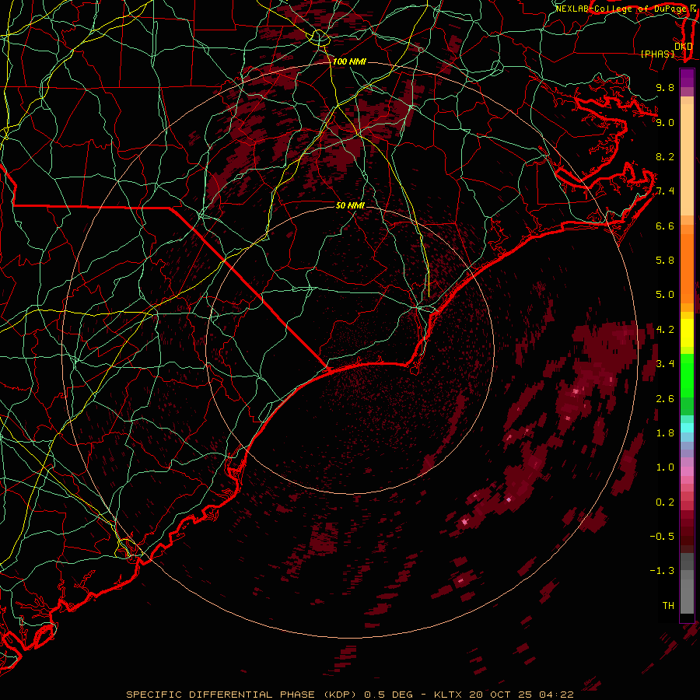Click the 20 OCT 25 date text
This screenshot has height=700, width=700.
[x=499, y=695]
